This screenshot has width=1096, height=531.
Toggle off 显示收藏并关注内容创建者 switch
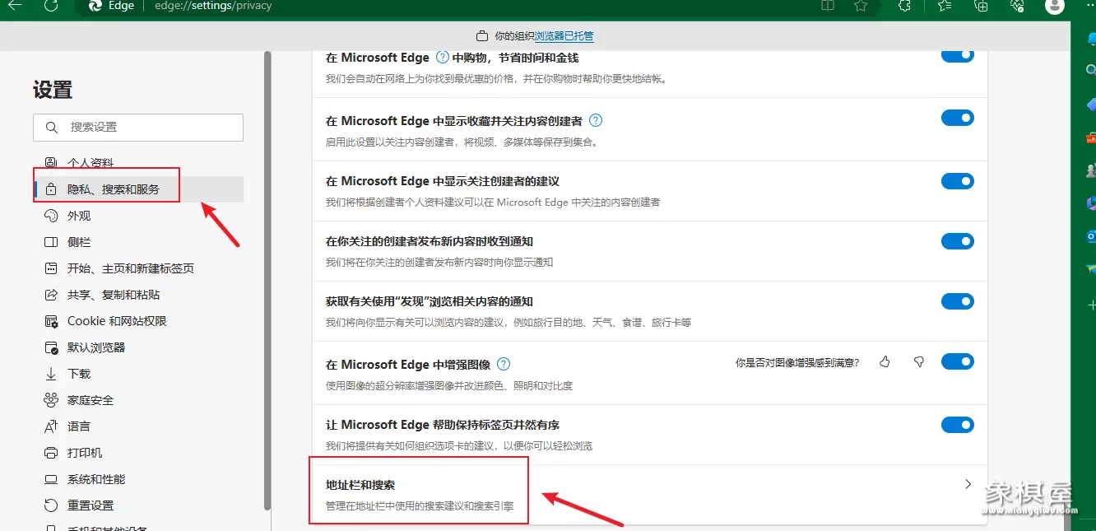pyautogui.click(x=957, y=119)
